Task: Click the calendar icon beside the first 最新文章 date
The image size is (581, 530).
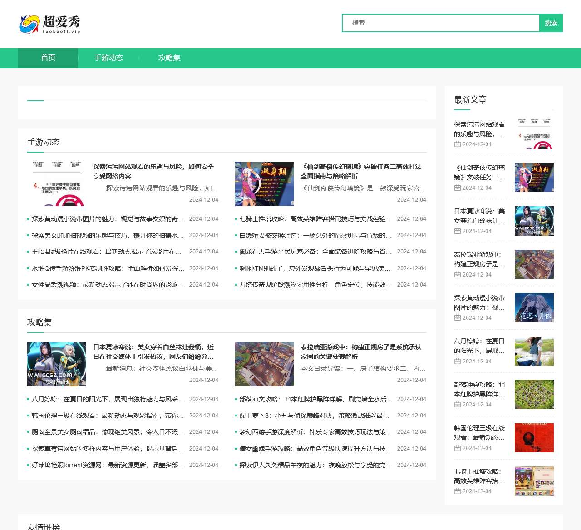Action: 457,144
